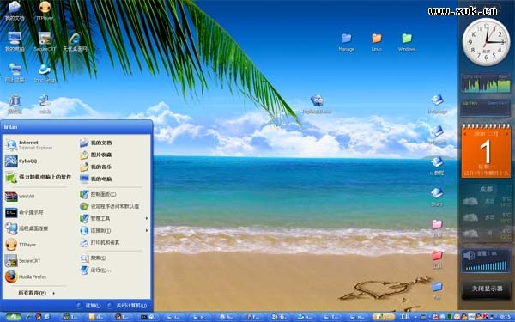Viewport: 515px width, 322px height.
Task: Select the TTPlayer desktop icon
Action: [x=45, y=10]
